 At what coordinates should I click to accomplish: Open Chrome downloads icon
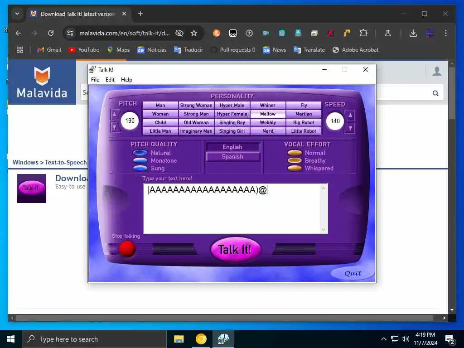(x=413, y=33)
